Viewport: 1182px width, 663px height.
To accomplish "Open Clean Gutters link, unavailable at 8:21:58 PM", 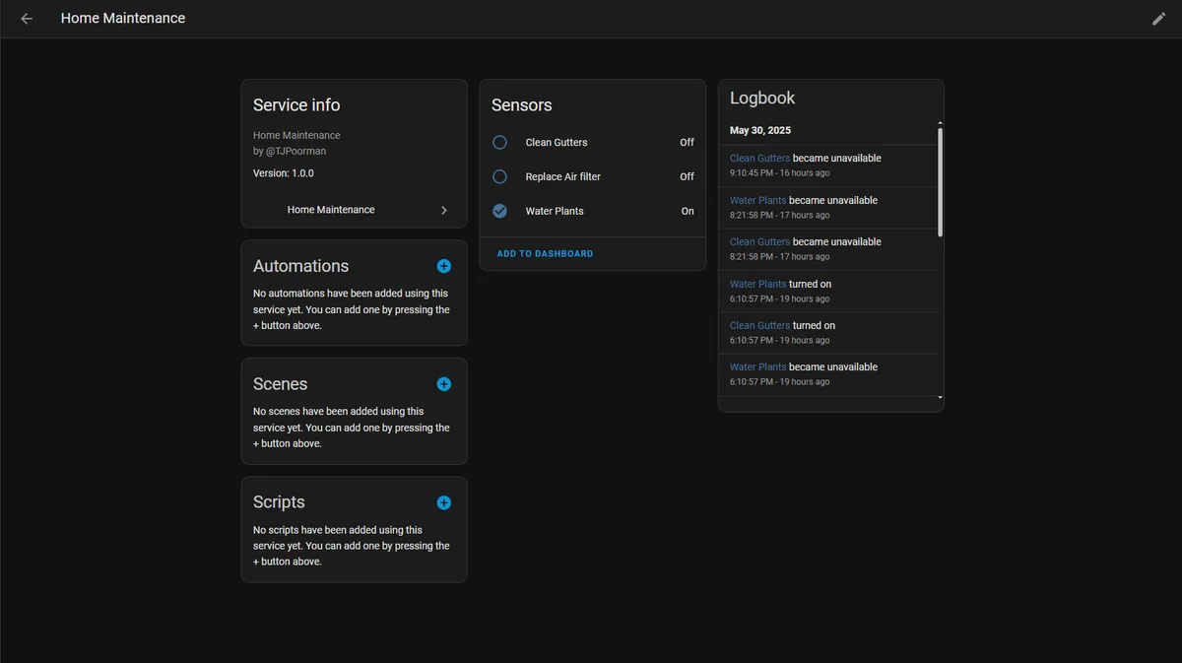I will pyautogui.click(x=759, y=241).
